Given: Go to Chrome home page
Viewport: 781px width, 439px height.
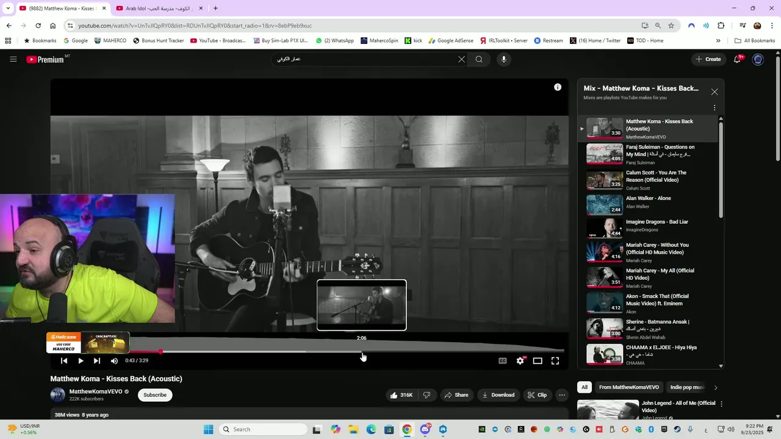Looking at the screenshot, I should coord(52,26).
